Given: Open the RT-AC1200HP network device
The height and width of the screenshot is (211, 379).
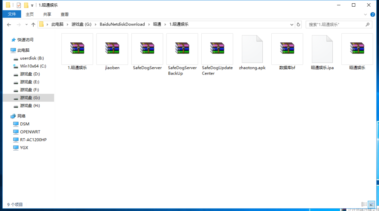Looking at the screenshot, I should pyautogui.click(x=33, y=140).
